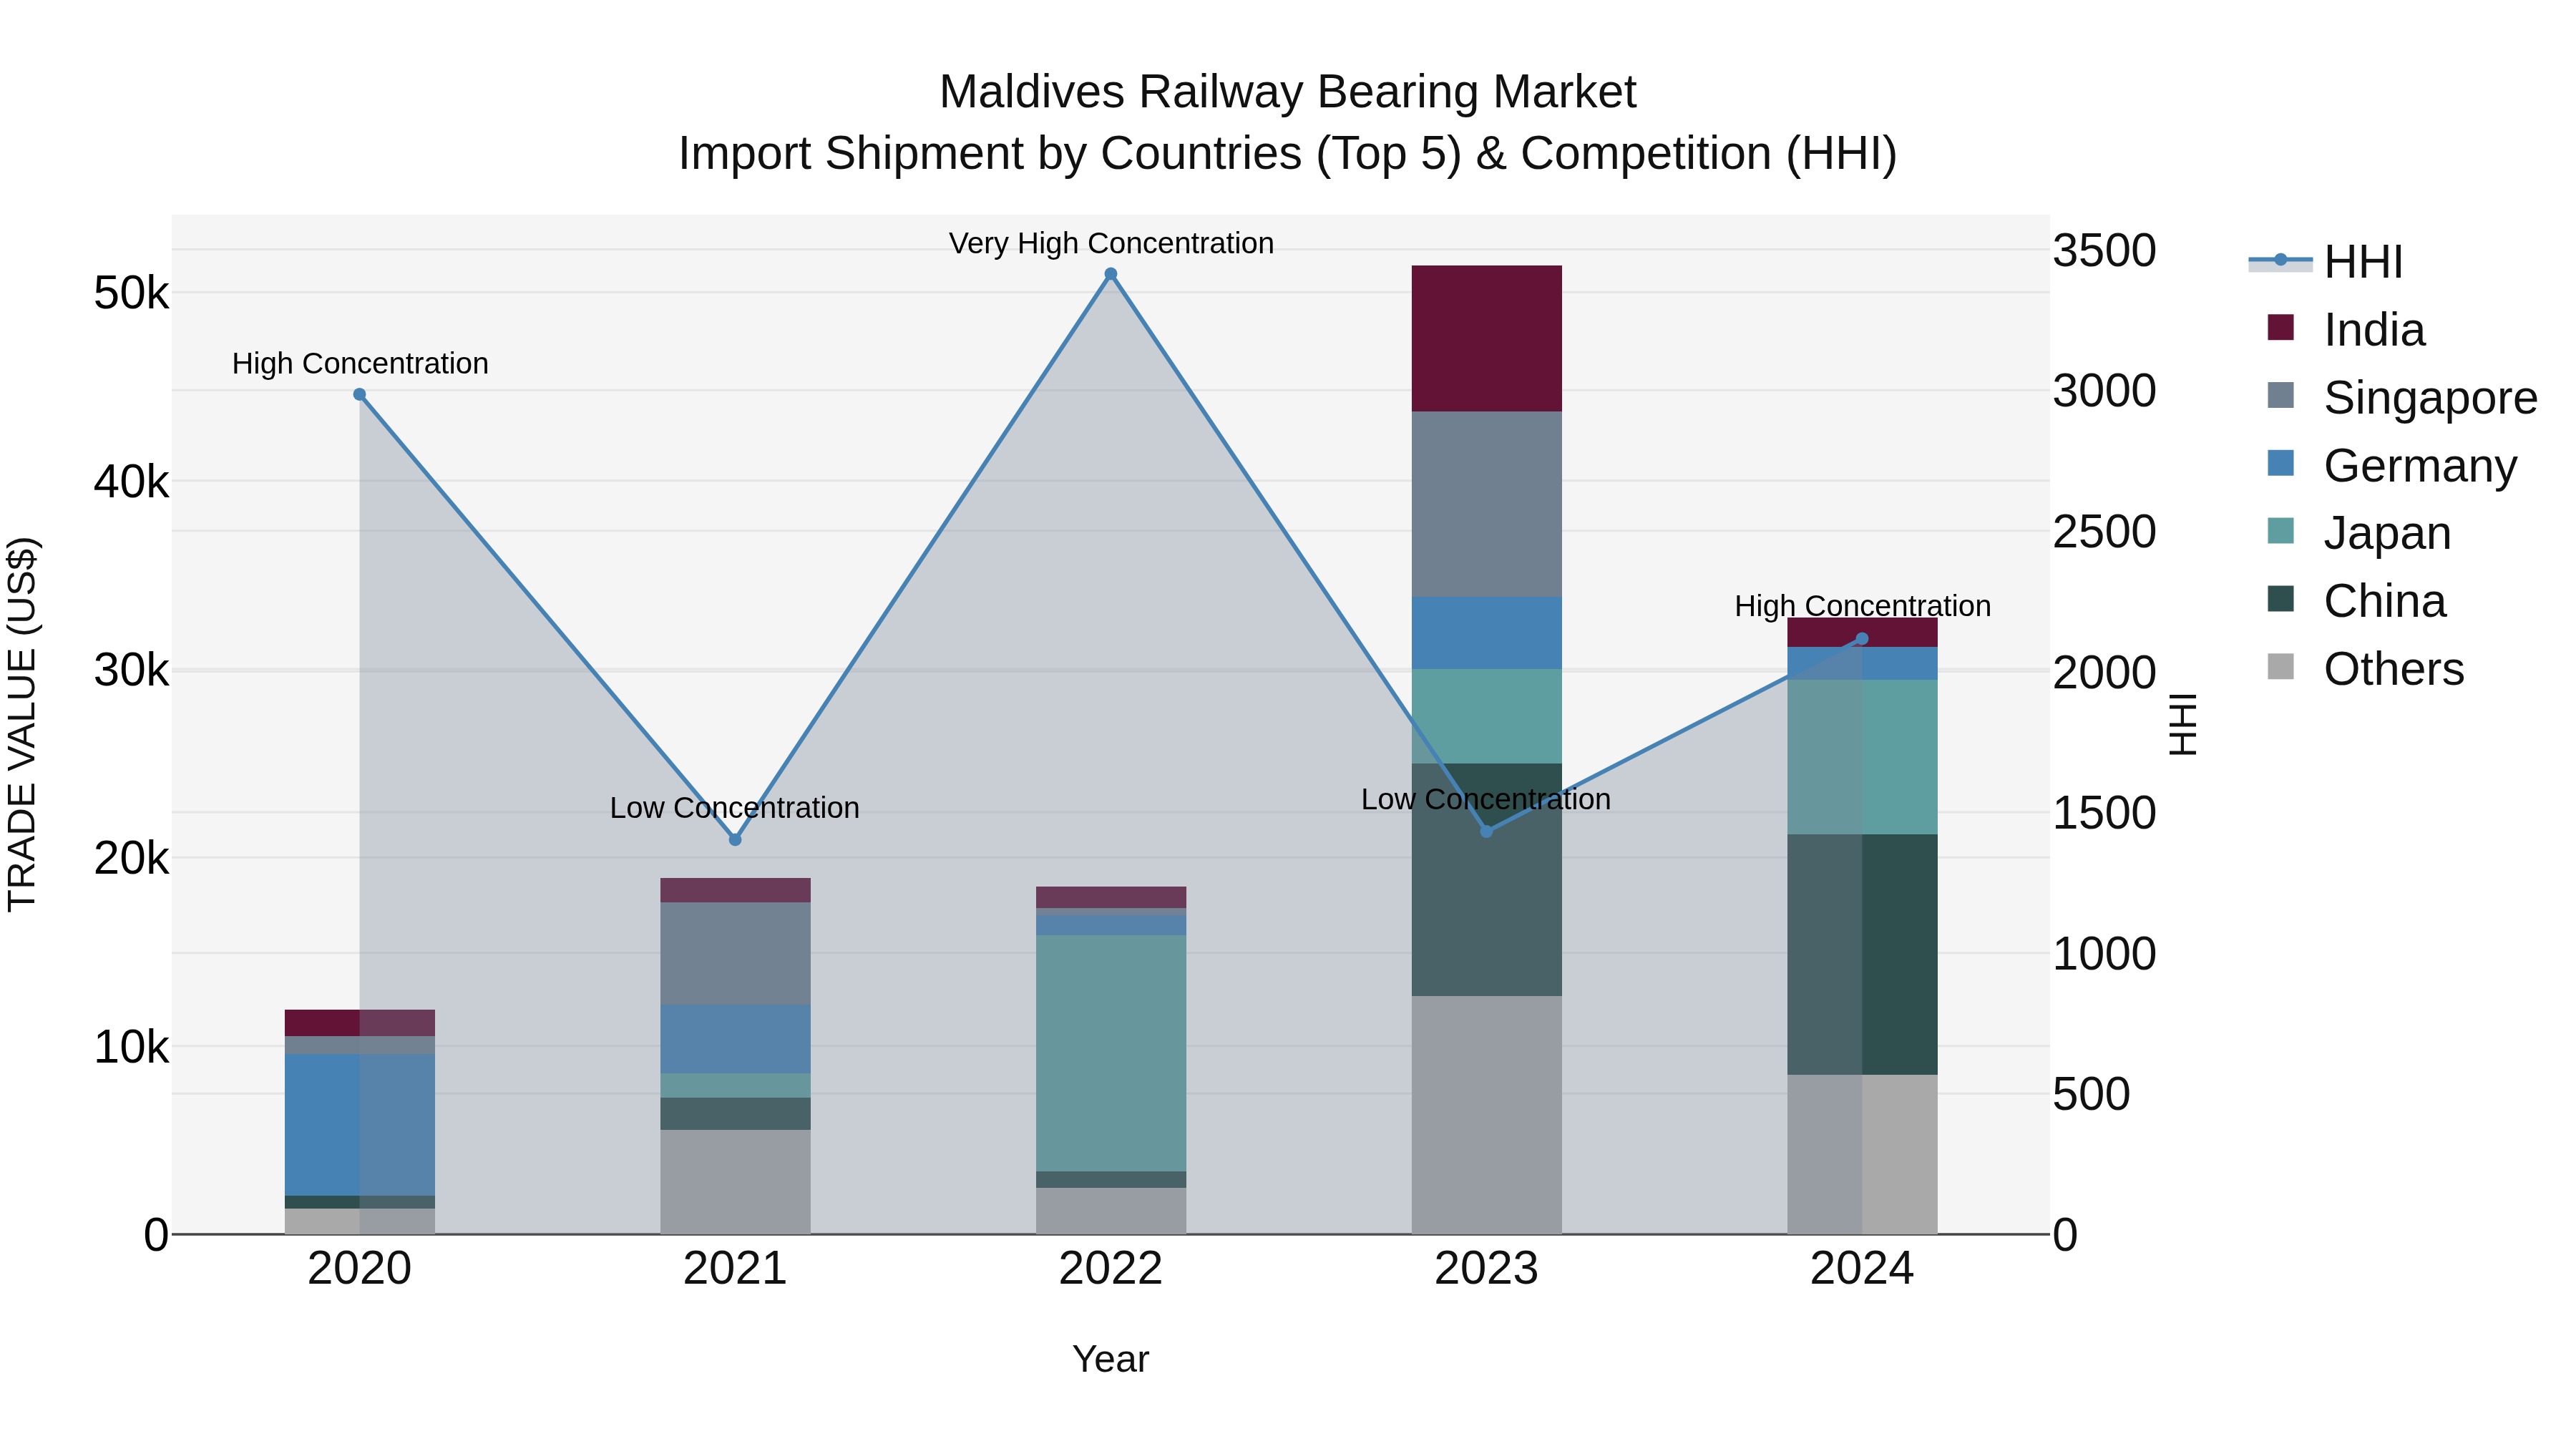Toggle the India legend entry
Screen dimensions: 2576x1449
pyautogui.click(x=2347, y=329)
